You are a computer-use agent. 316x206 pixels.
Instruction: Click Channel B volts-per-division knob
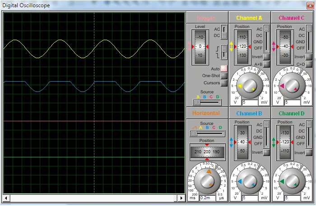click(x=250, y=182)
